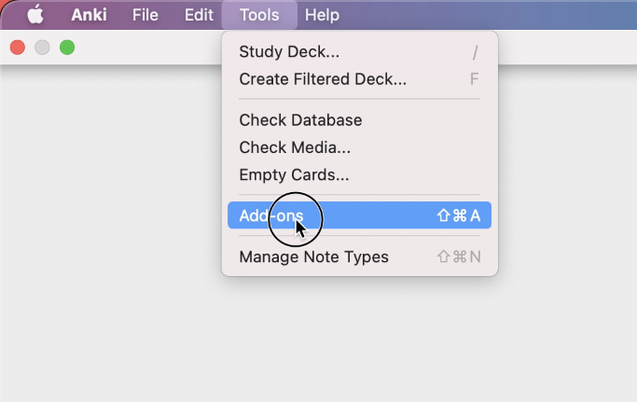The image size is (637, 402).
Task: Open the highlighted Add-ons entry
Action: pyautogui.click(x=359, y=215)
